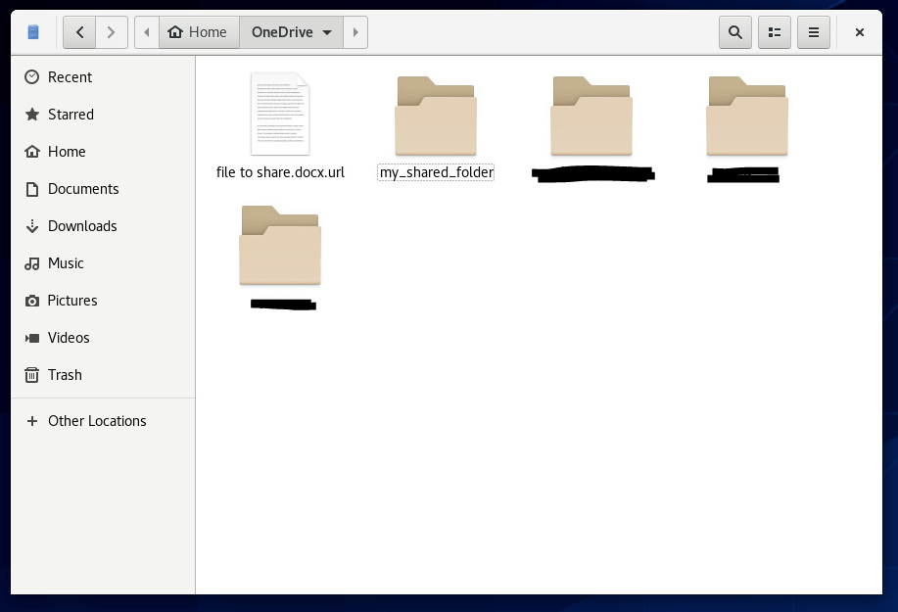
Task: Click the Home path bar button
Action: pyautogui.click(x=198, y=32)
